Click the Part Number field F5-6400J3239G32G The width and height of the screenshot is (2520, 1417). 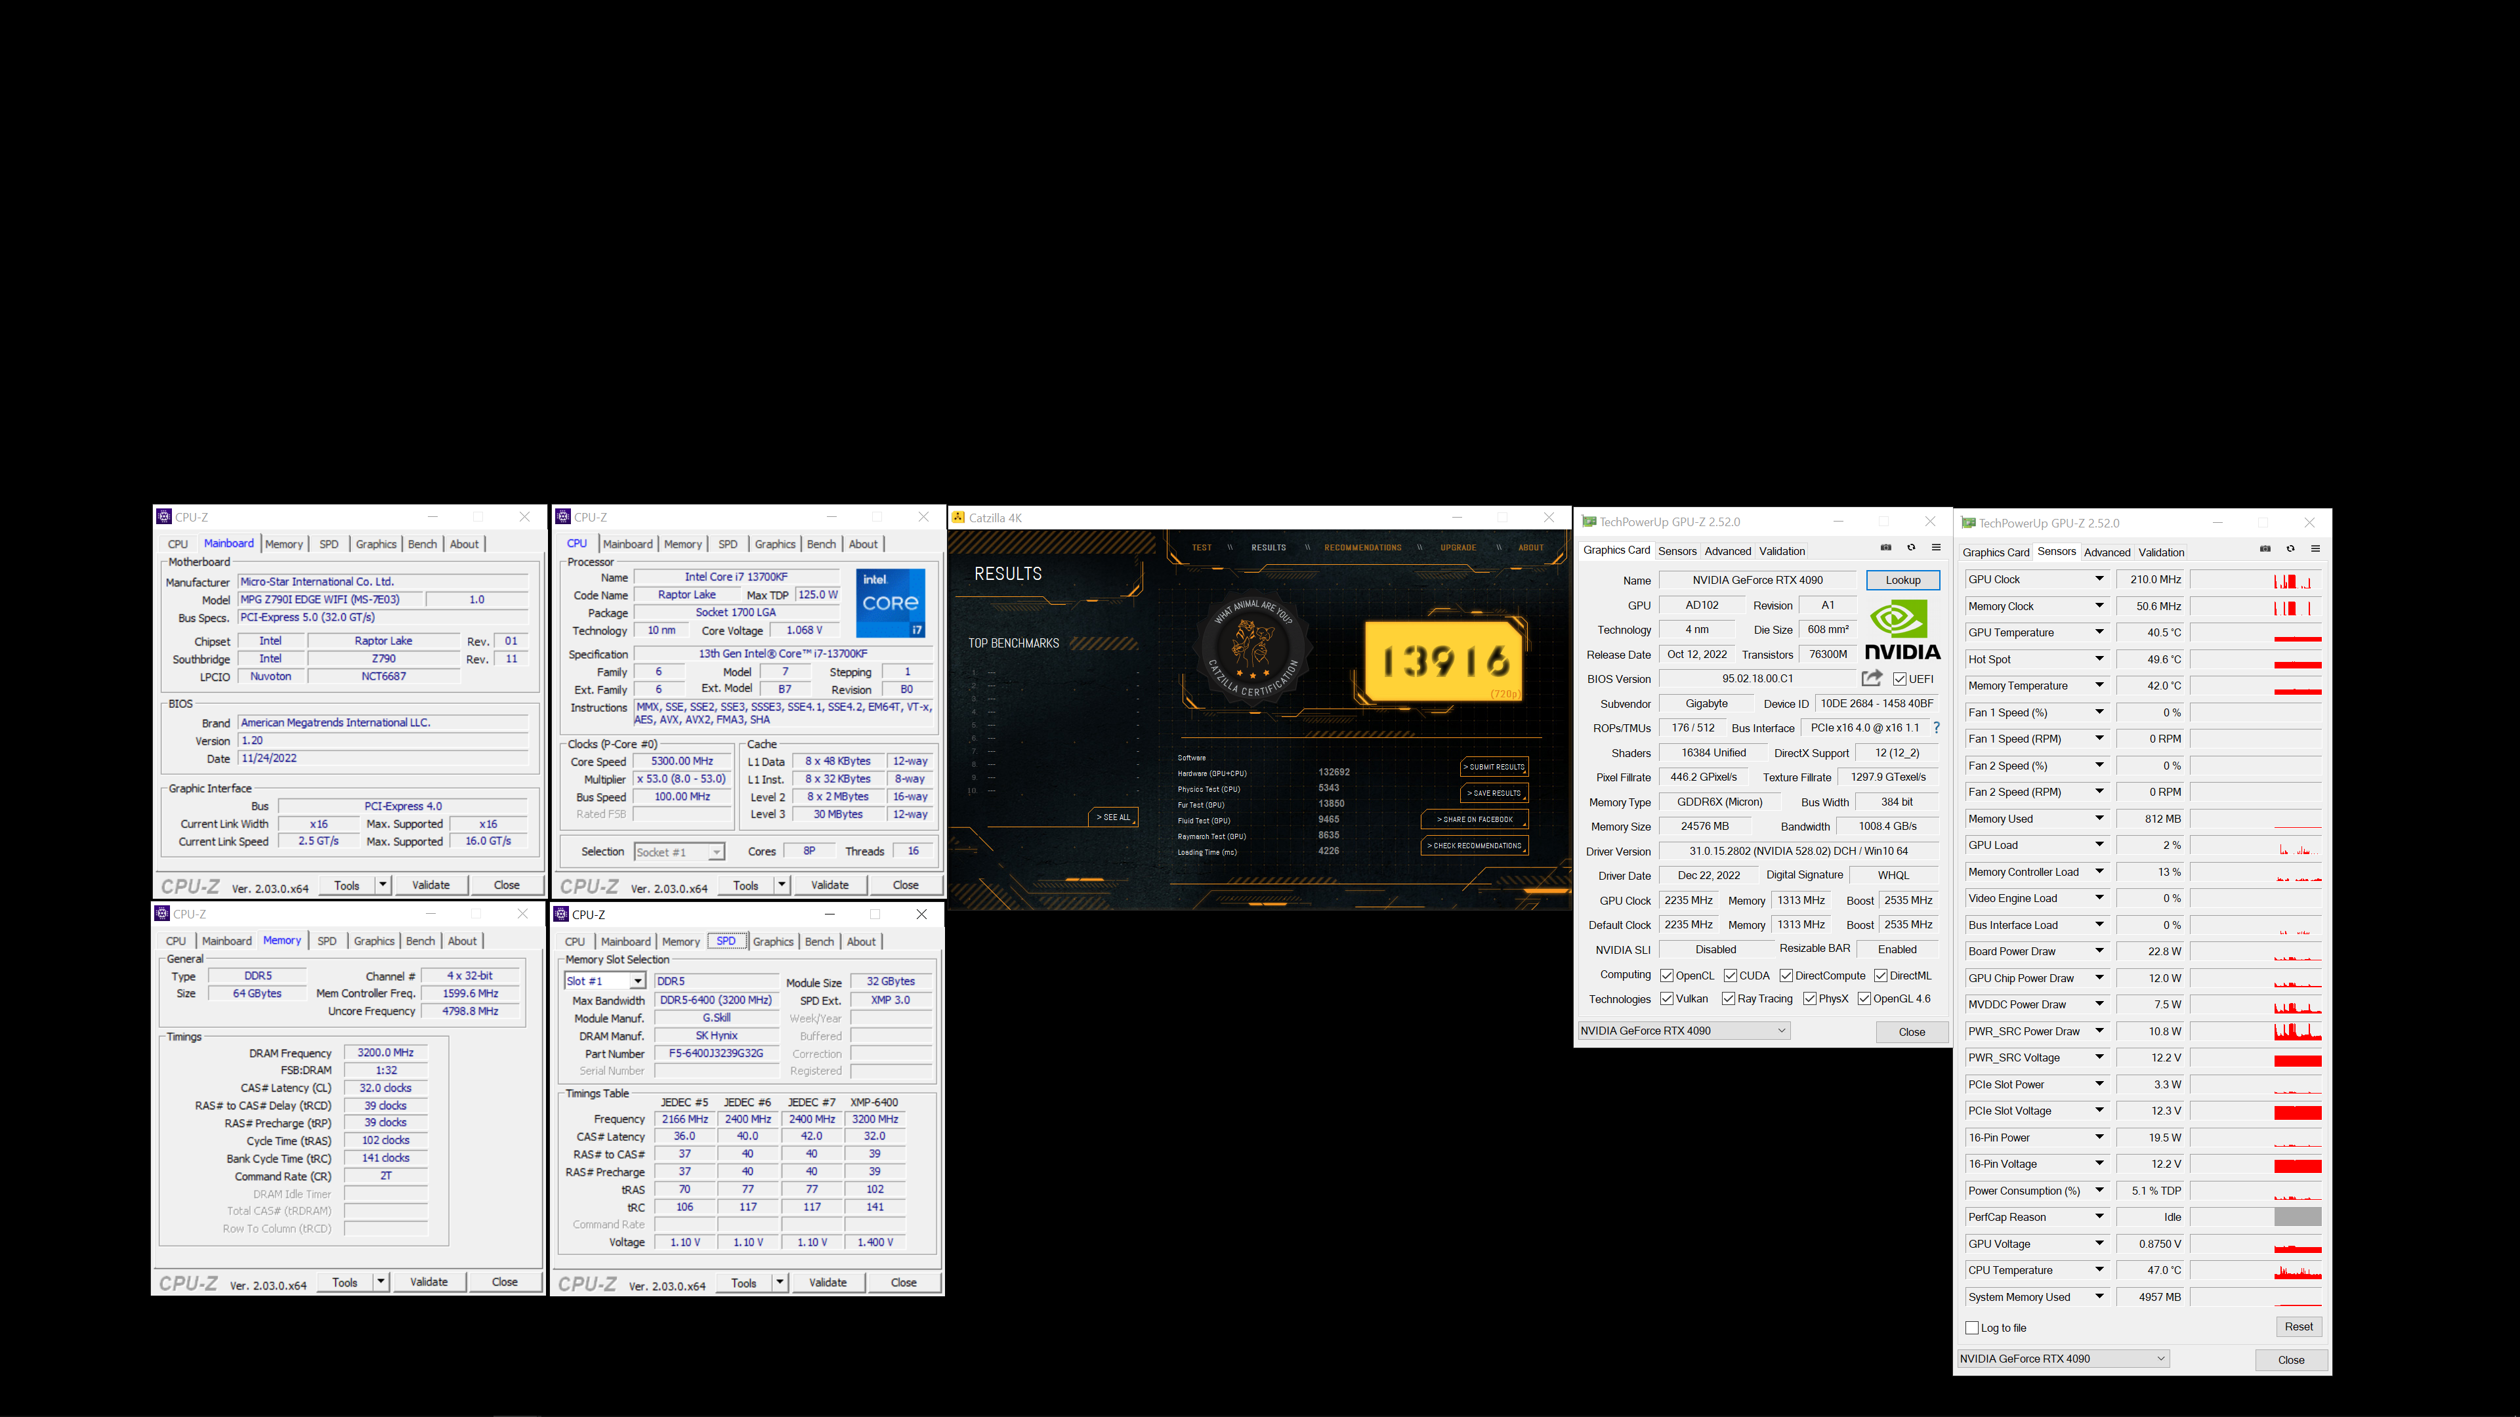[716, 1053]
